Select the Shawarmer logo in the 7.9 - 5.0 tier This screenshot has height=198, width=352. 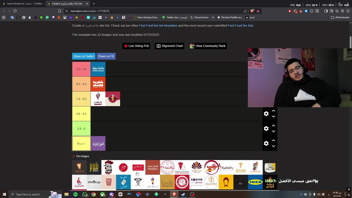98,99
